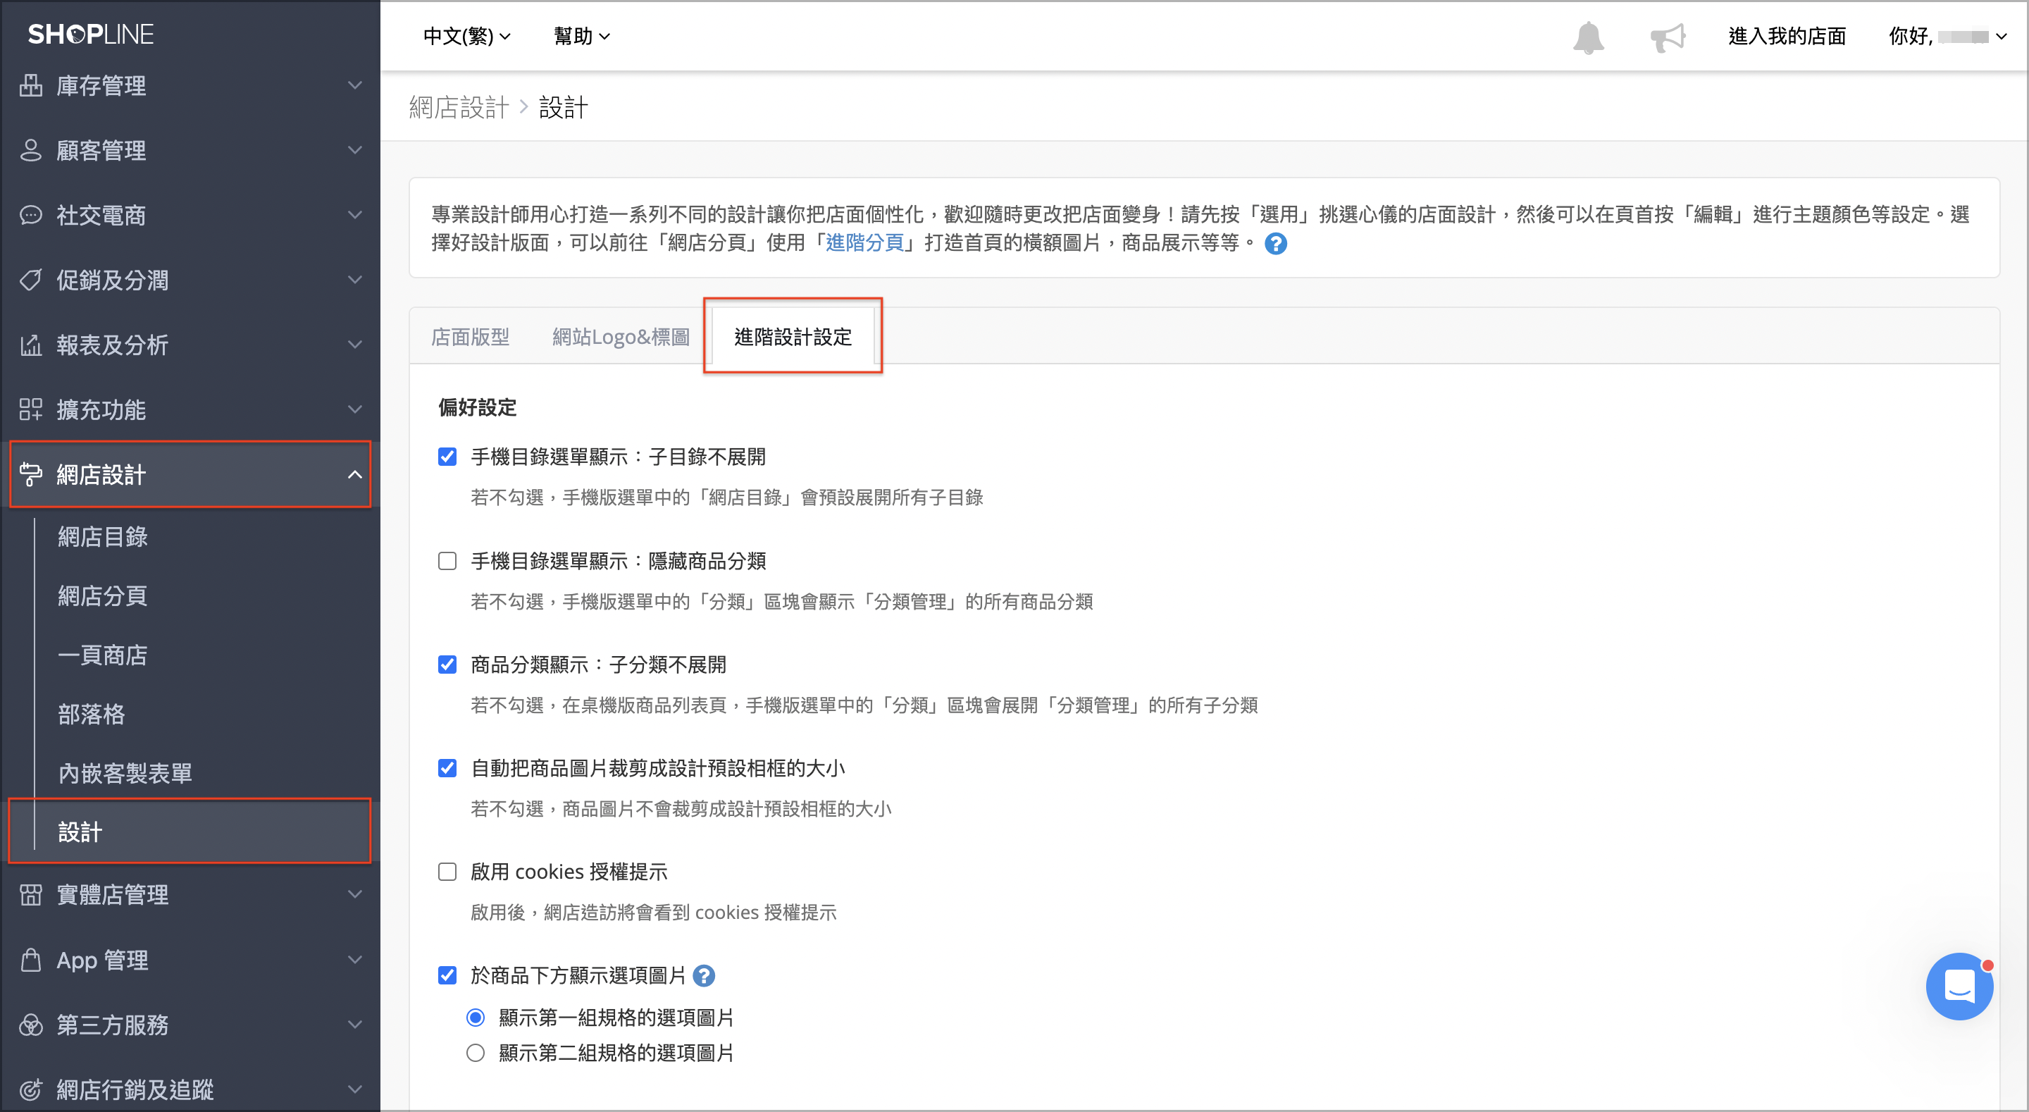This screenshot has height=1112, width=2029.
Task: Open the chat support bubble icon
Action: coord(1959,985)
